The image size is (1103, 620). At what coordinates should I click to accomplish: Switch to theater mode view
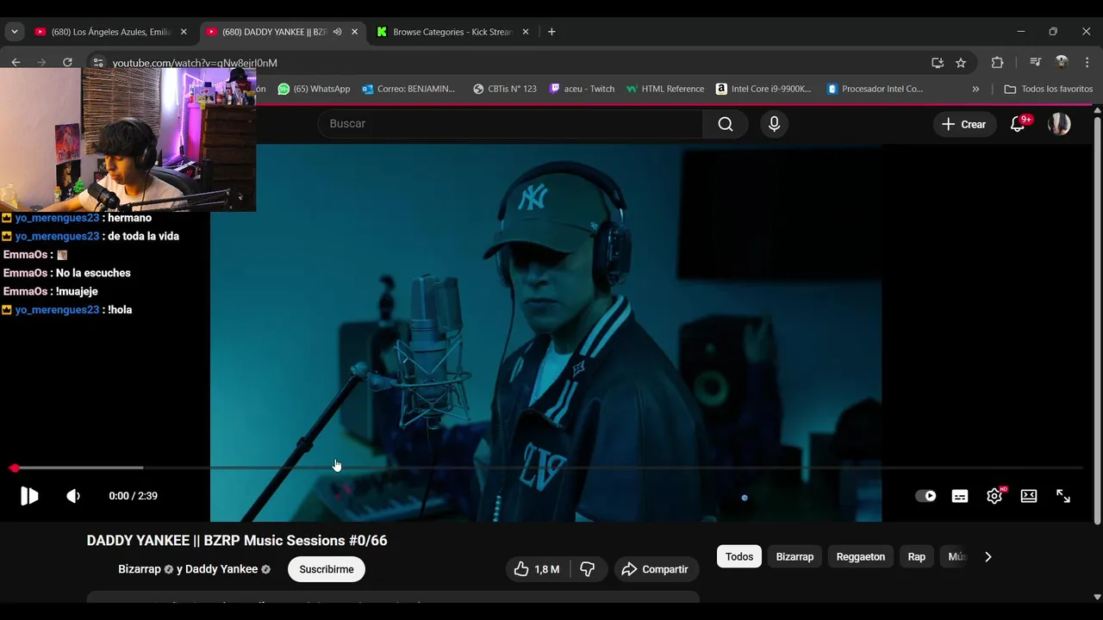[1029, 496]
